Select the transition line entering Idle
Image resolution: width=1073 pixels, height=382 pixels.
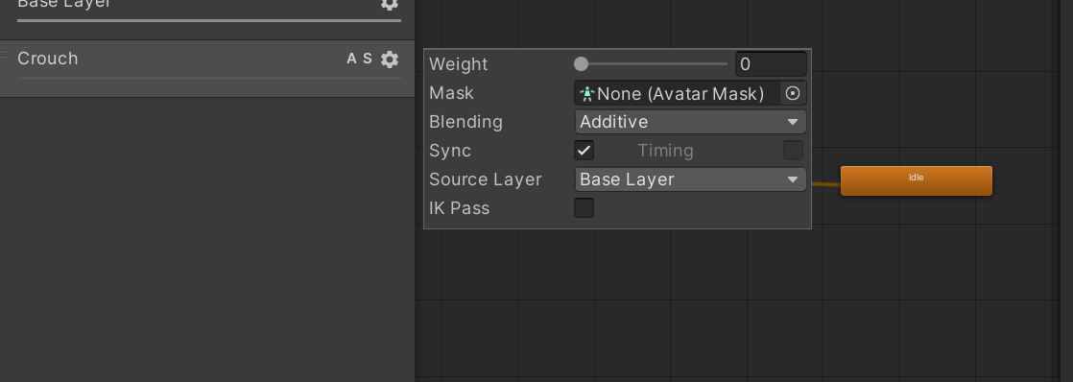826,183
